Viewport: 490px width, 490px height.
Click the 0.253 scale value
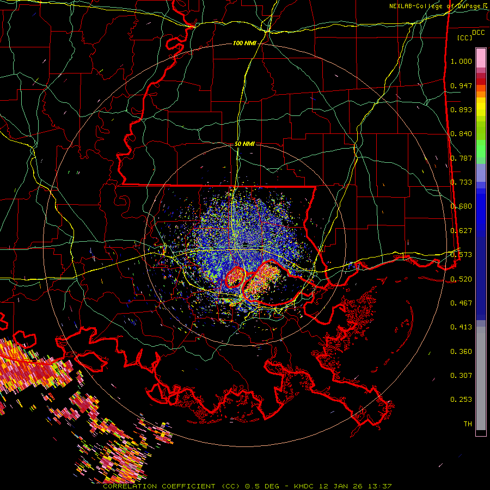461,400
